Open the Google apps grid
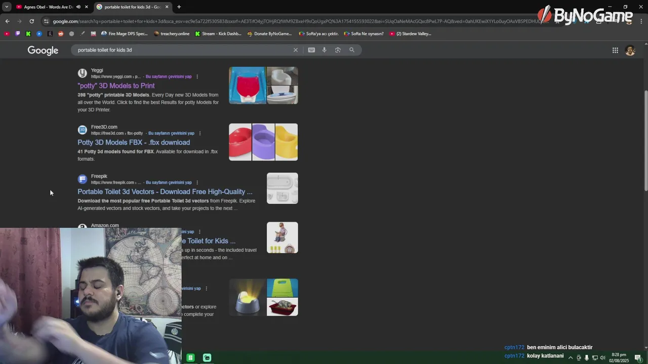 point(615,50)
